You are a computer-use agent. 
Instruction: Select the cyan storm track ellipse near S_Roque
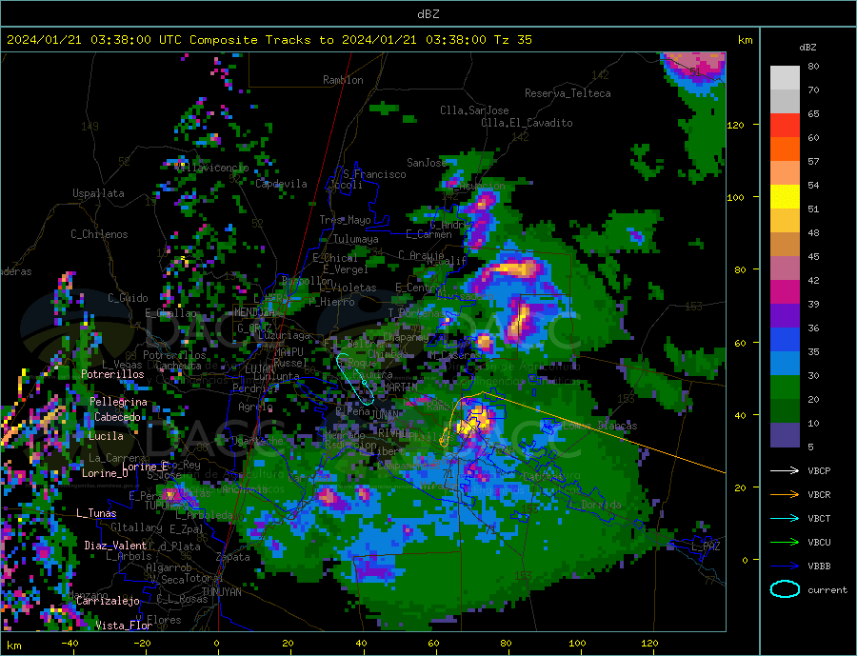[x=355, y=378]
